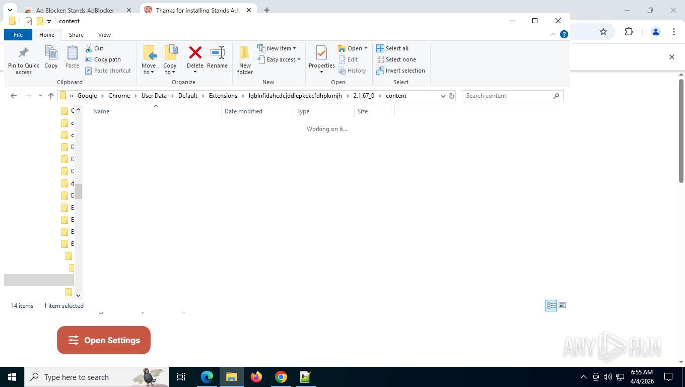Click the 2.1.67_0 breadcrumb segment
This screenshot has height=387, width=685.
pos(364,96)
